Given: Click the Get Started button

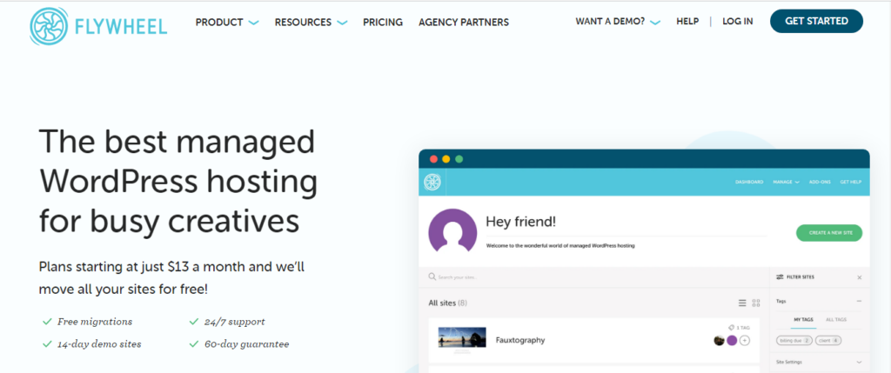Looking at the screenshot, I should coord(816,21).
